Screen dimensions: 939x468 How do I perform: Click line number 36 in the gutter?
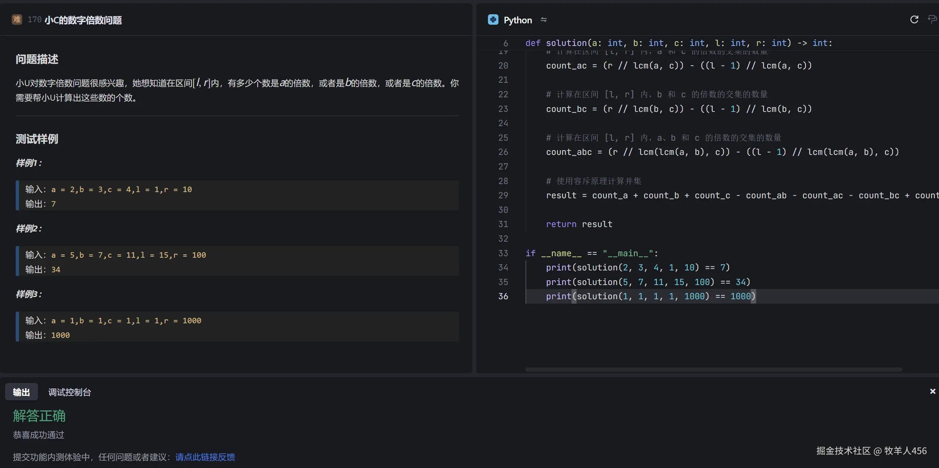coord(503,296)
